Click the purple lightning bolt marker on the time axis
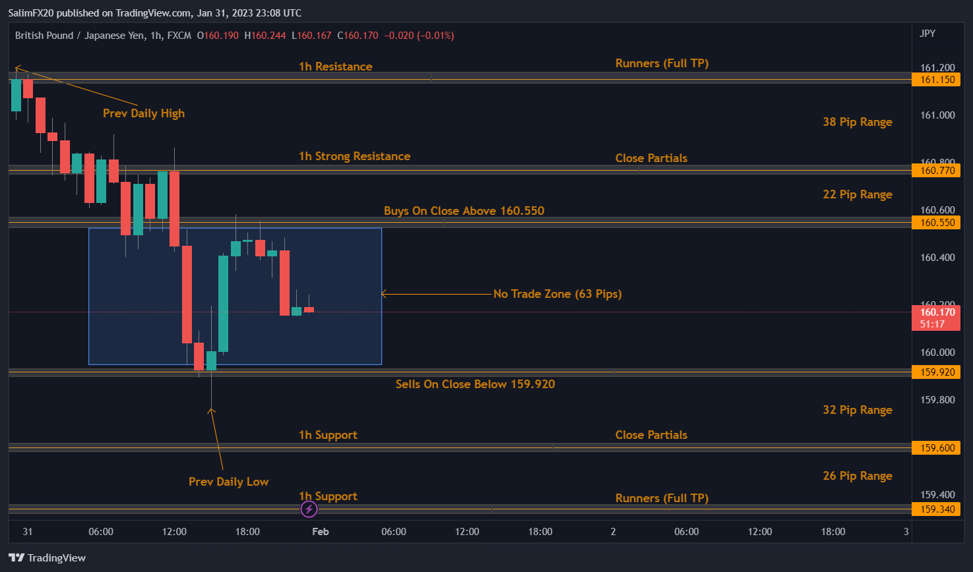 click(309, 509)
